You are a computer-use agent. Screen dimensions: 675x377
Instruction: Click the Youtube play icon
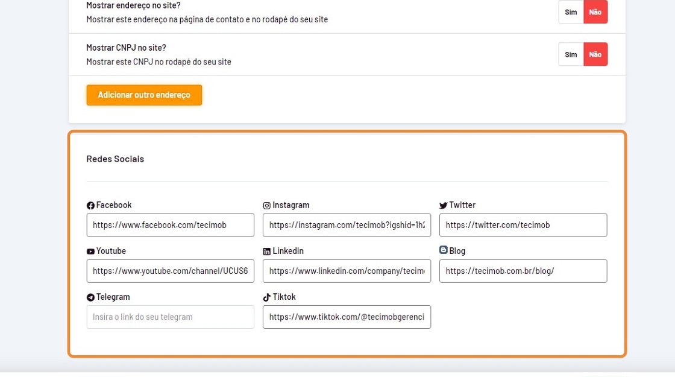point(90,252)
